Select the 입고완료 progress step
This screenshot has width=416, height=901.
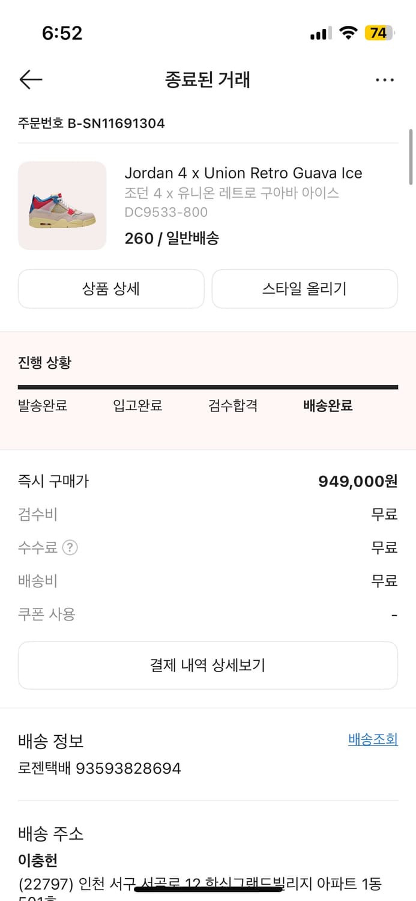pos(138,405)
